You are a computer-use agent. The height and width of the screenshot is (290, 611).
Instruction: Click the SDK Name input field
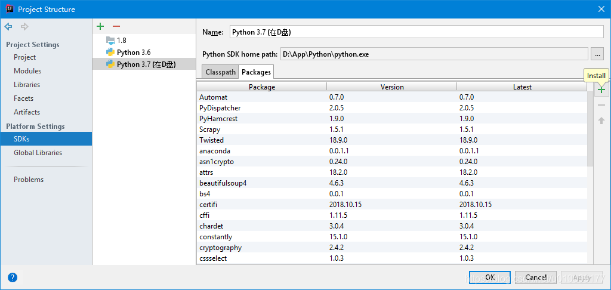pyautogui.click(x=416, y=32)
